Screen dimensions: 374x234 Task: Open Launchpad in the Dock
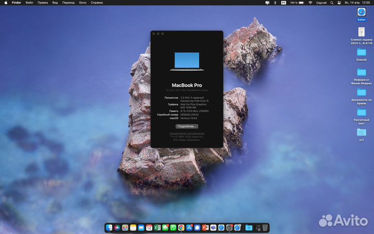pos(125,228)
